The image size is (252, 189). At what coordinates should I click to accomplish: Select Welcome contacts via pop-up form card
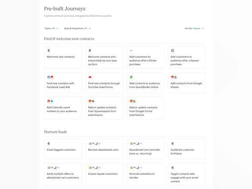[104, 58]
